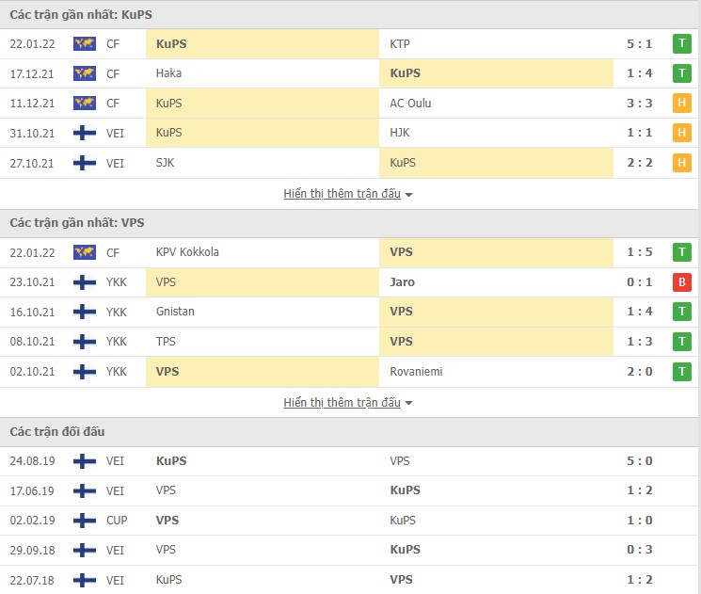
Task: Click the orange H badge for KuPS–AC Oulu
Action: coord(682,104)
